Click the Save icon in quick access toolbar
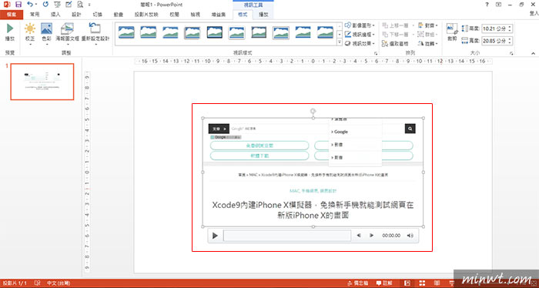539x288 pixels. [18, 5]
